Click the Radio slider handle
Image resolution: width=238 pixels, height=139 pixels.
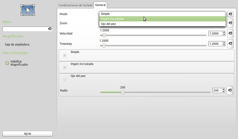122,92
